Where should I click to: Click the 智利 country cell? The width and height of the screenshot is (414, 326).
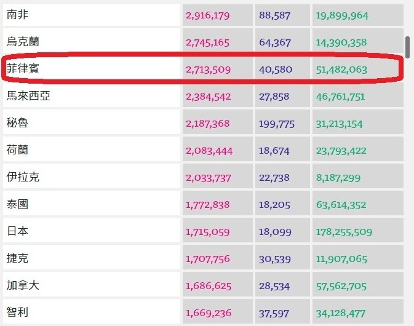coord(17,313)
